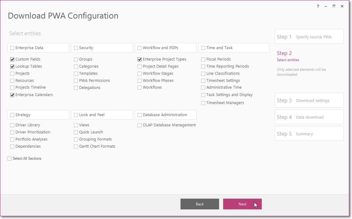Click the Back button

200,204
